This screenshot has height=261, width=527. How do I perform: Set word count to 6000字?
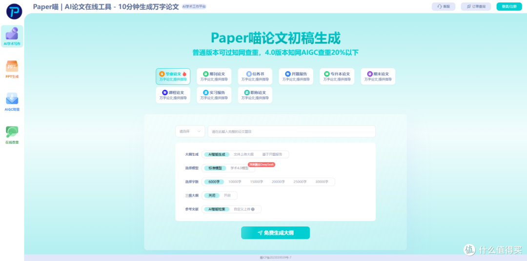pyautogui.click(x=214, y=182)
